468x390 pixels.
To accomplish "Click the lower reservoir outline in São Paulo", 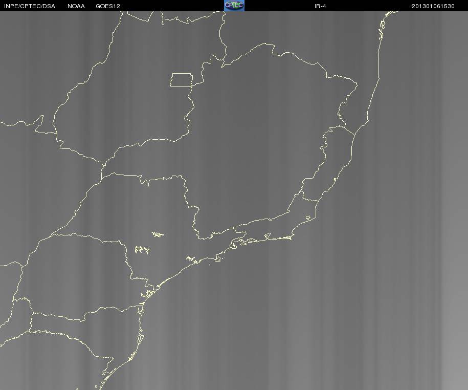I will coord(142,250).
